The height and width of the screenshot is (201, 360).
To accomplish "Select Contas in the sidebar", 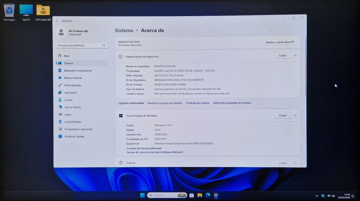I will [68, 100].
